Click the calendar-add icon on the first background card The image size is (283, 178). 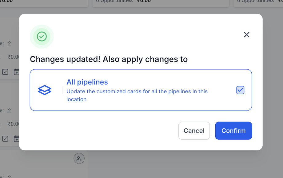coord(17,72)
